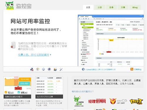Viewport: 147px width, 110px height.
Task: Click the teal 0.01 KB/s value label
Action: tap(24, 84)
